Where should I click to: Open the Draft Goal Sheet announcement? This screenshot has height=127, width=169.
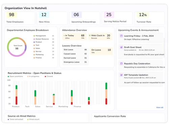(141, 52)
